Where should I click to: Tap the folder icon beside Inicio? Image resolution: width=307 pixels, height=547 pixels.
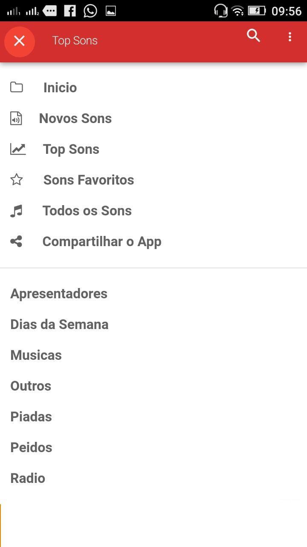17,88
